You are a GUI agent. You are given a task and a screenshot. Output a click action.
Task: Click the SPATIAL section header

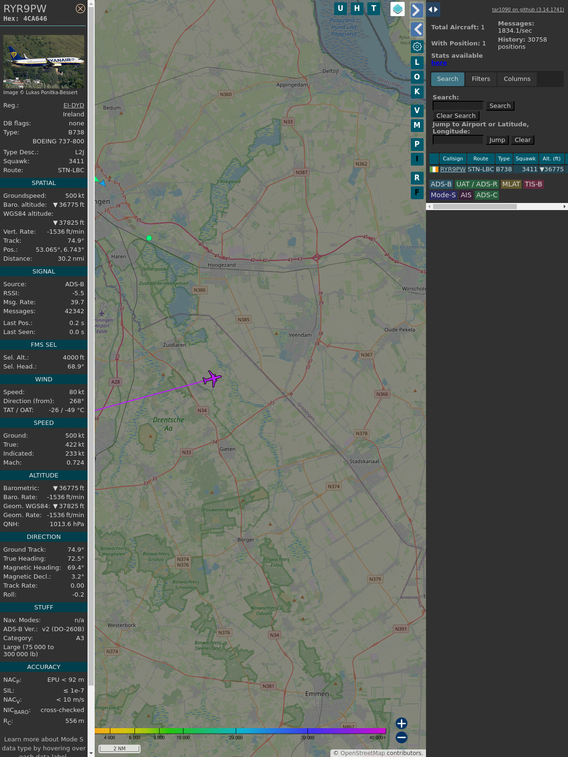[x=44, y=183]
